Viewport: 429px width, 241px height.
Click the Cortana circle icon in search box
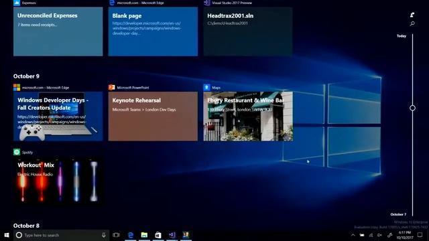19,235
